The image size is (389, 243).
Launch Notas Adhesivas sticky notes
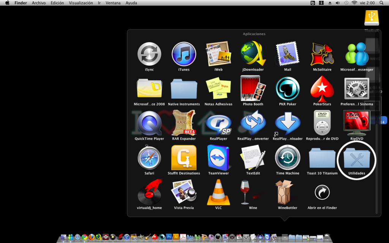click(x=218, y=88)
